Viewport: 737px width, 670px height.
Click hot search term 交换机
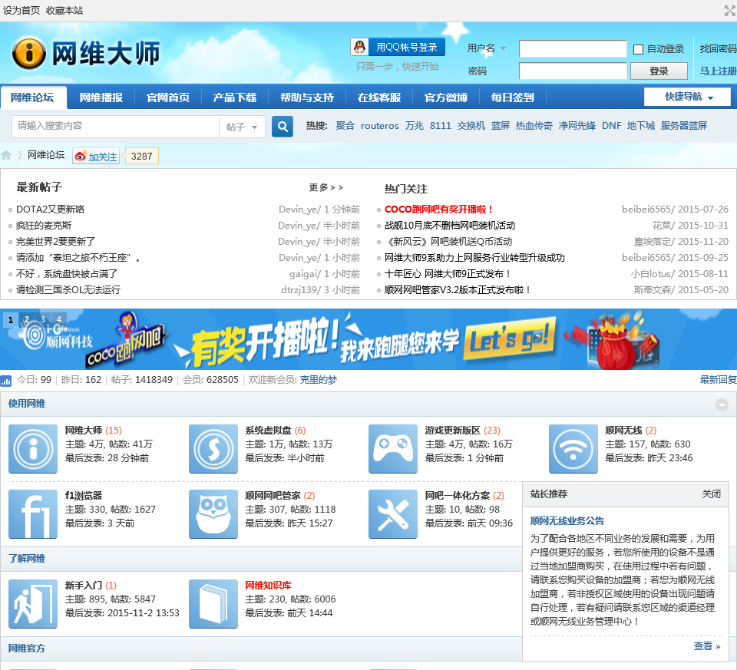pyautogui.click(x=471, y=126)
